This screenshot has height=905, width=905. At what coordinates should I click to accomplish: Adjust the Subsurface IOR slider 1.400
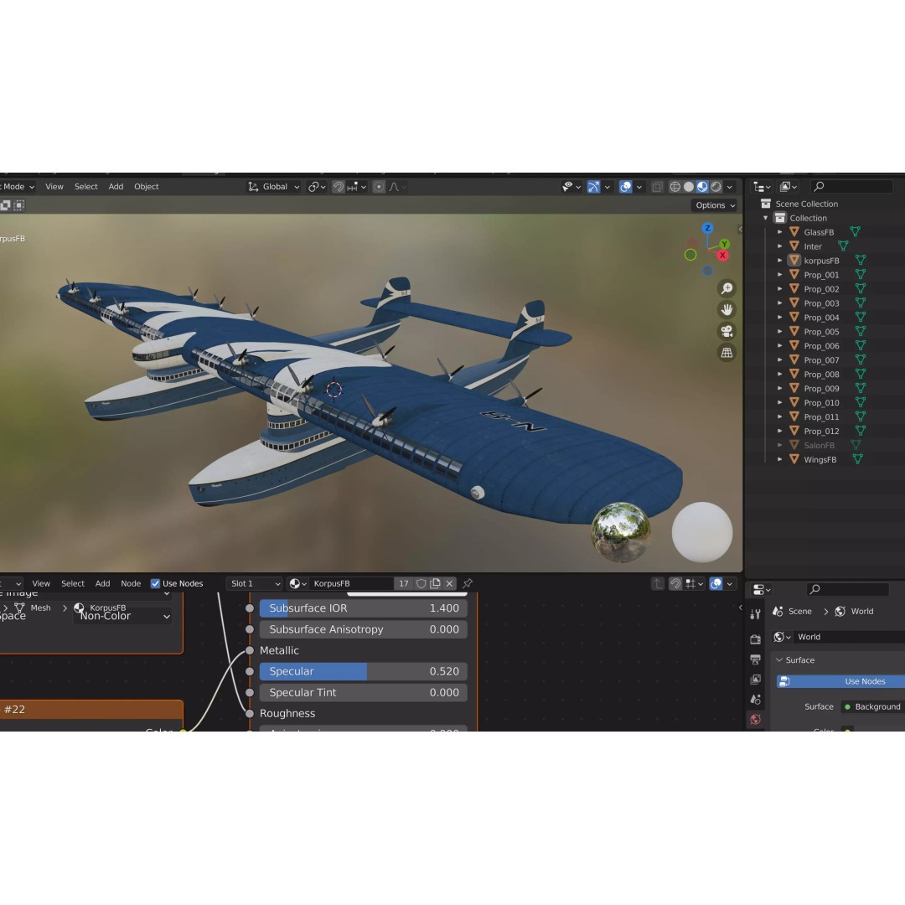pos(363,608)
